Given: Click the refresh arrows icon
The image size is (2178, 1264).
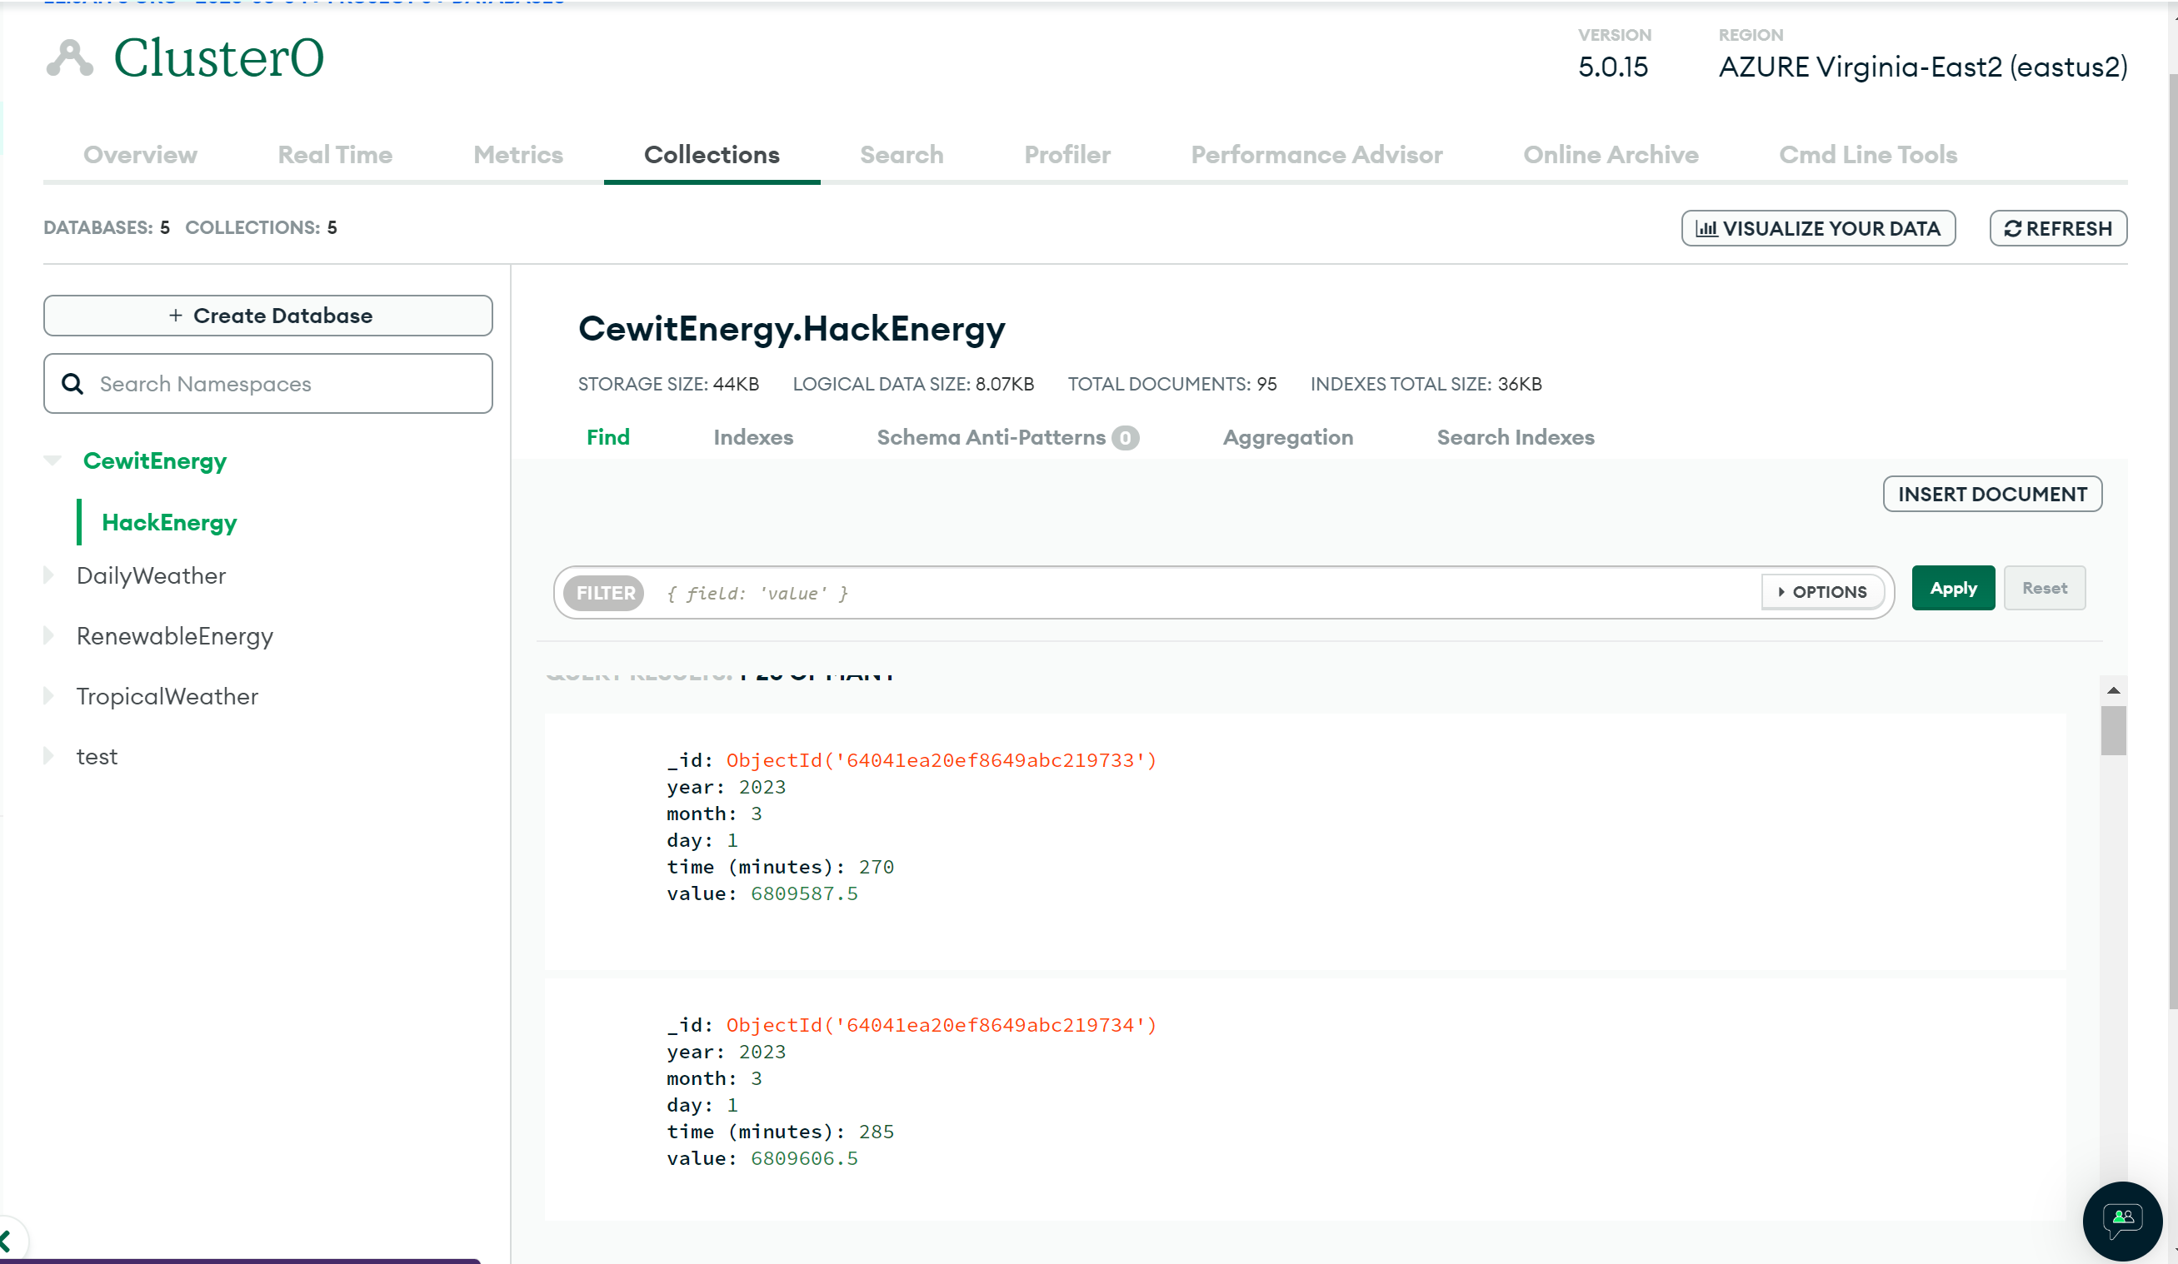Looking at the screenshot, I should 2012,229.
